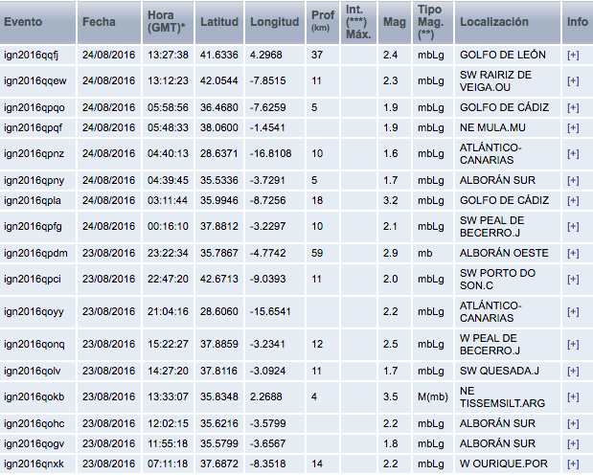The height and width of the screenshot is (475, 593).
Task: Show more info for ign2016qokb event
Action: [x=573, y=396]
